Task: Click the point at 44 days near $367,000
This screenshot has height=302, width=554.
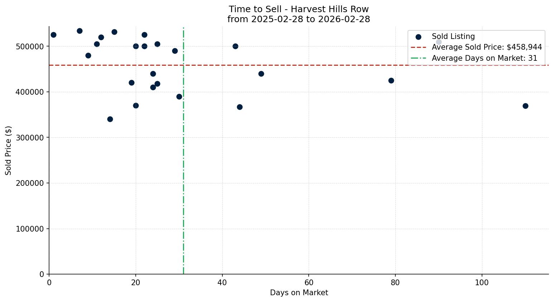Action: (x=240, y=107)
